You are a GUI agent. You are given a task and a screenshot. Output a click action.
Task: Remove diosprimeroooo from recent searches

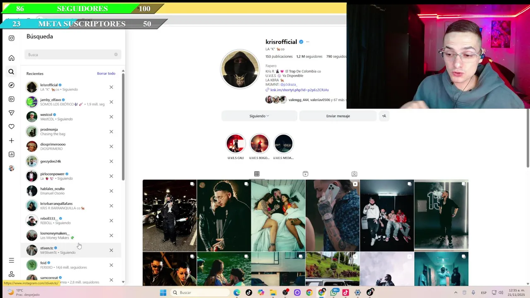[111, 147]
